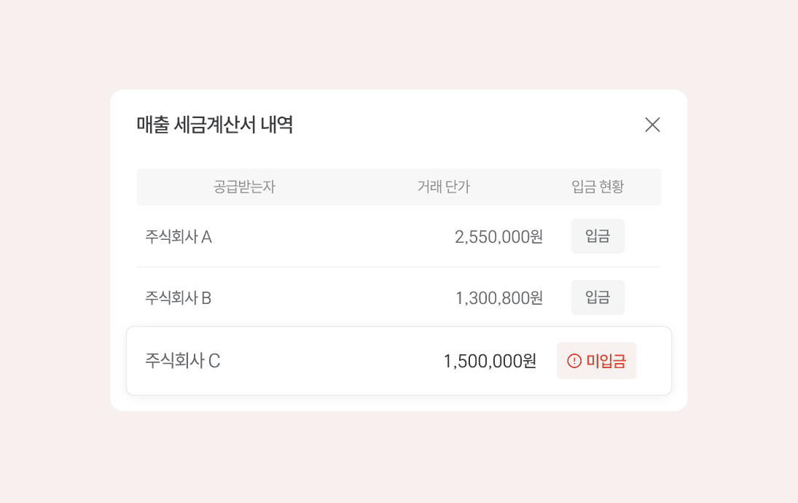Click the company name 주식회사 A

[x=177, y=235]
